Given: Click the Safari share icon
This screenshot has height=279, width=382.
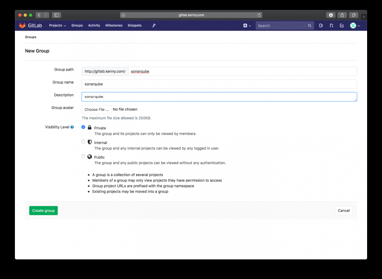Looking at the screenshot, I should coord(342,15).
